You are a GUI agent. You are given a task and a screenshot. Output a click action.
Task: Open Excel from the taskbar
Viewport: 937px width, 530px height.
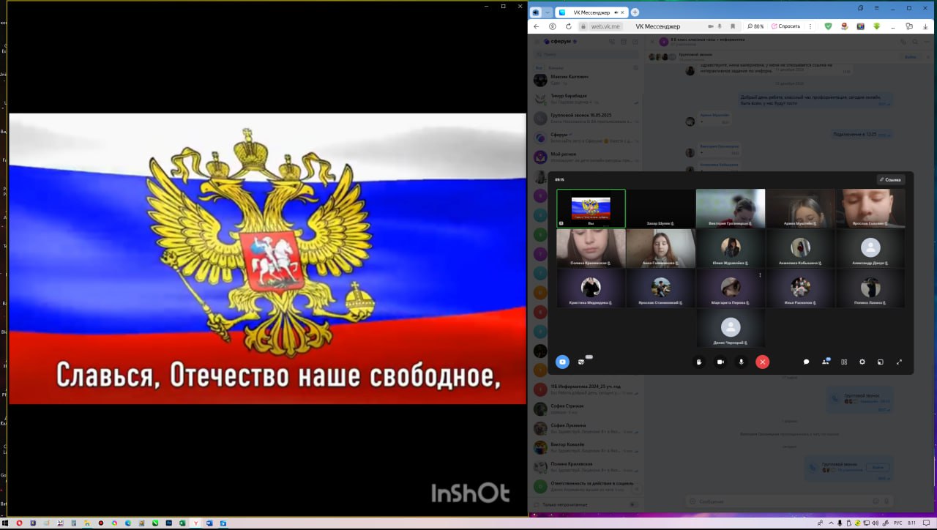pyautogui.click(x=182, y=523)
